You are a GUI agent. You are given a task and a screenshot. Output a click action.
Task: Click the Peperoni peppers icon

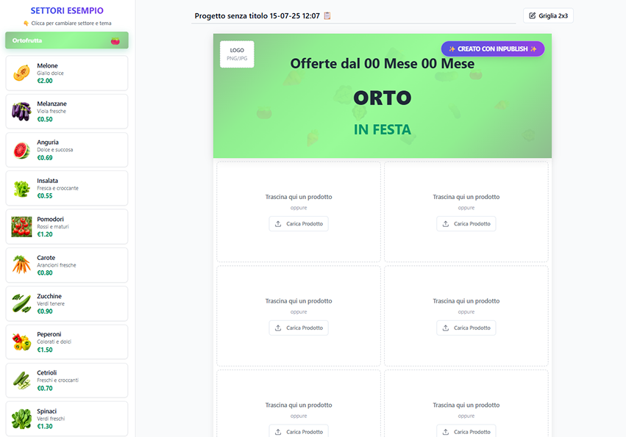click(21, 342)
